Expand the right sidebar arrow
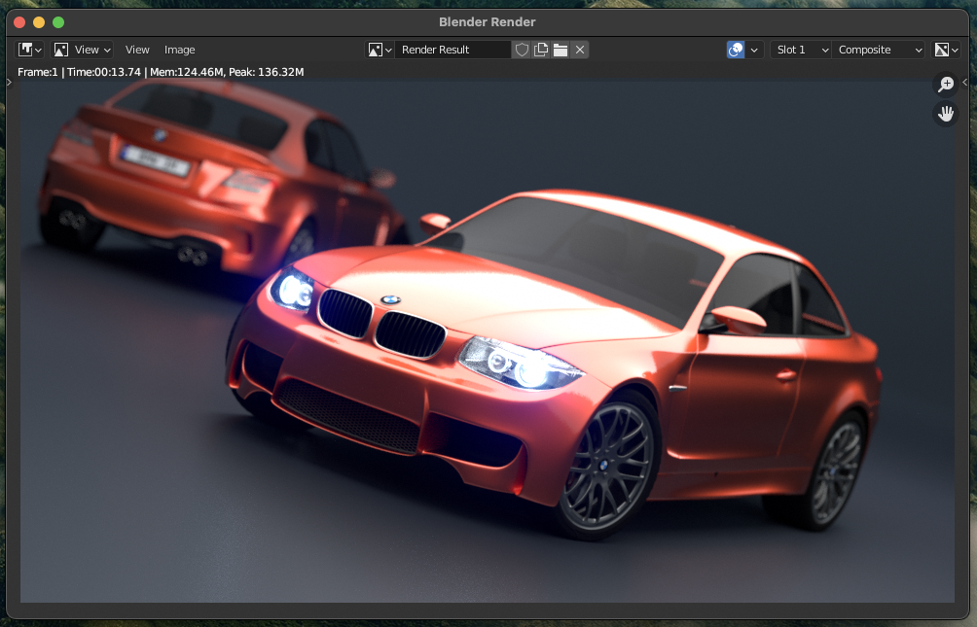 coord(964,83)
